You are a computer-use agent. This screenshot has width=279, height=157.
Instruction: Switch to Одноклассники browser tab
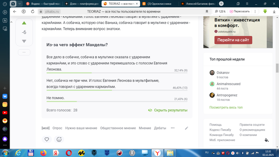coord(159,4)
